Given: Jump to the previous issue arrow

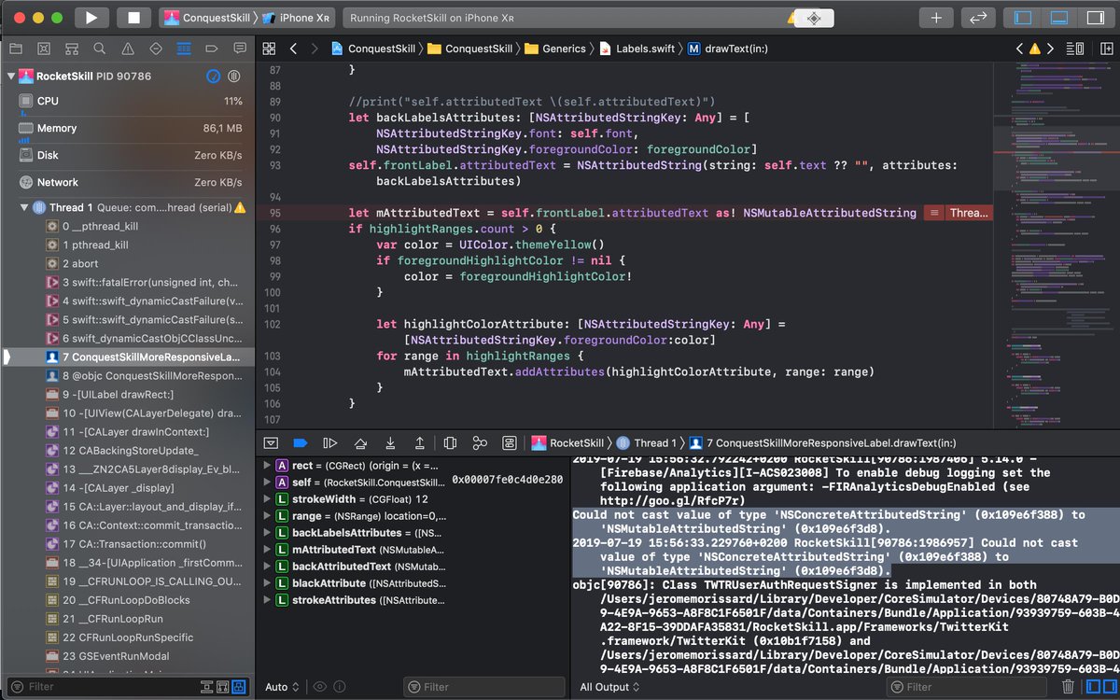Looking at the screenshot, I should 1019,49.
